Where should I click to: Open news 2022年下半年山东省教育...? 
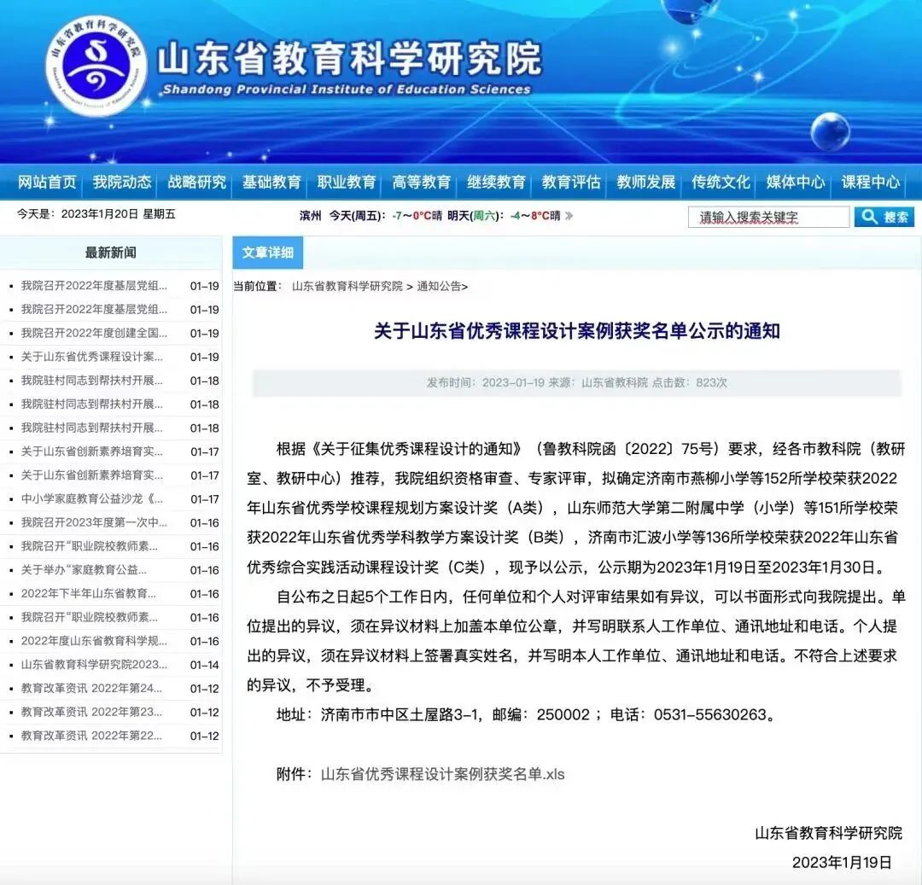pos(89,593)
